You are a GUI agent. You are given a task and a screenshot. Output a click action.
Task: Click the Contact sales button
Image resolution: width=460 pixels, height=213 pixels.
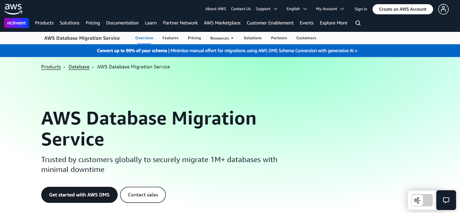tap(143, 195)
